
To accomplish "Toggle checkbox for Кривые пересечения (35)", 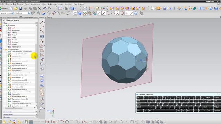I will tap(8, 106).
